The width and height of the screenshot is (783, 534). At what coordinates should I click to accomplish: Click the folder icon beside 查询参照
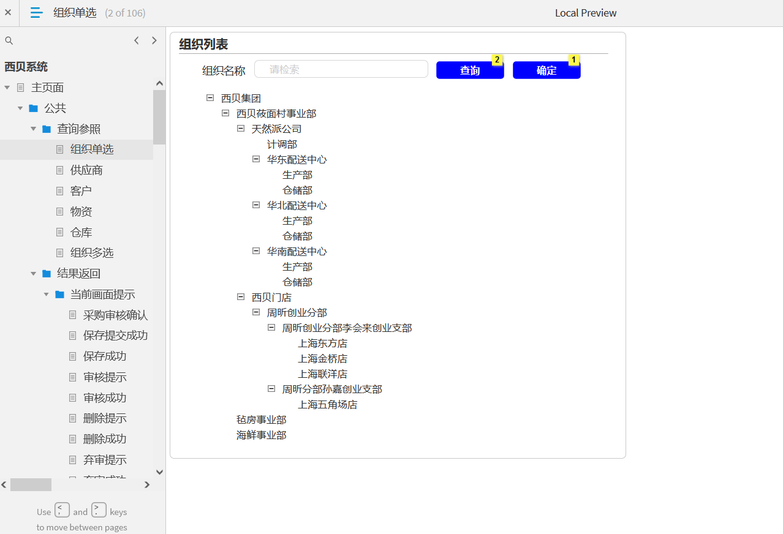[47, 129]
